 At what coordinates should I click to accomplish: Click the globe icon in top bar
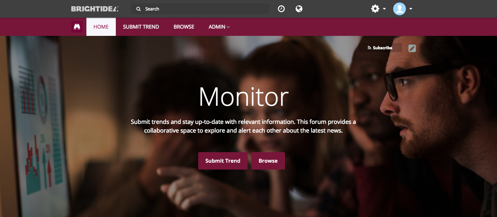coord(299,9)
